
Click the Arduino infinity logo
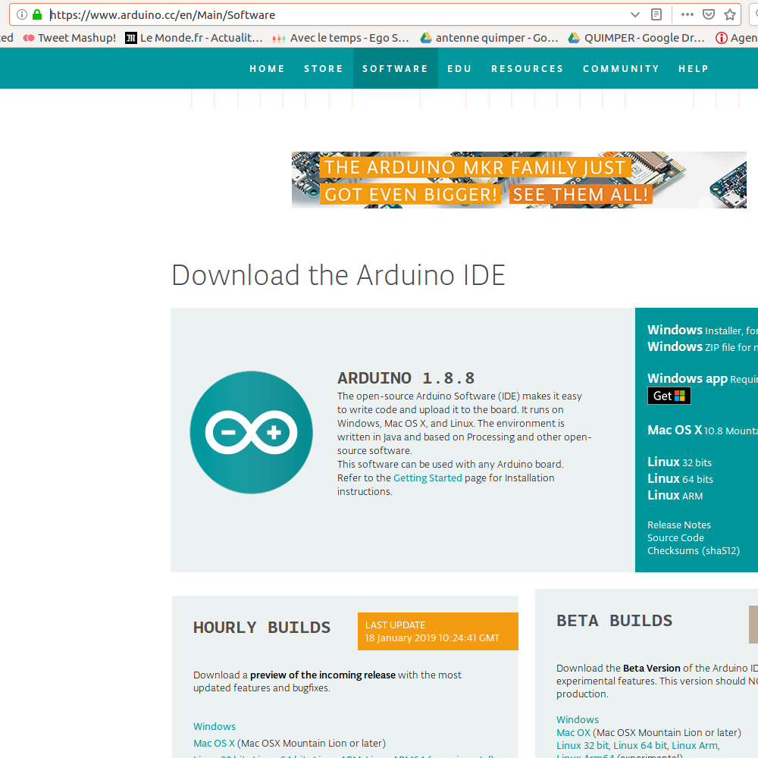pos(251,433)
